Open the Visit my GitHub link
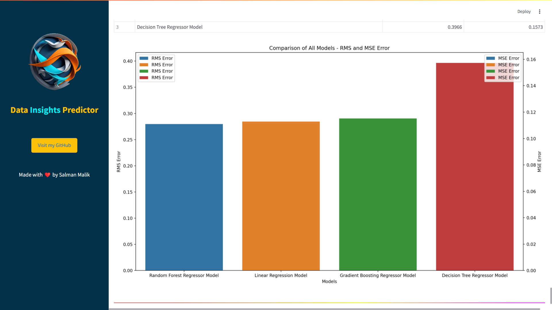552x310 pixels. click(54, 145)
